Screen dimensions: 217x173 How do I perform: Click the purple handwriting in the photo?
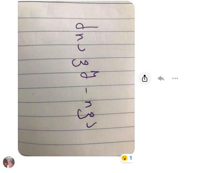pos(85,75)
